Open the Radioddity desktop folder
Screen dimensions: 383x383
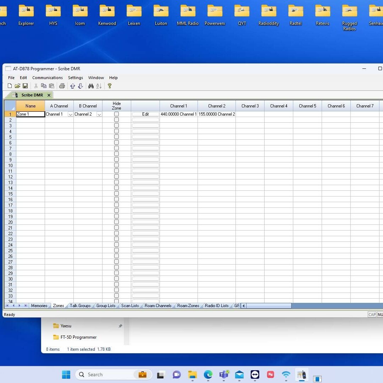point(268,15)
